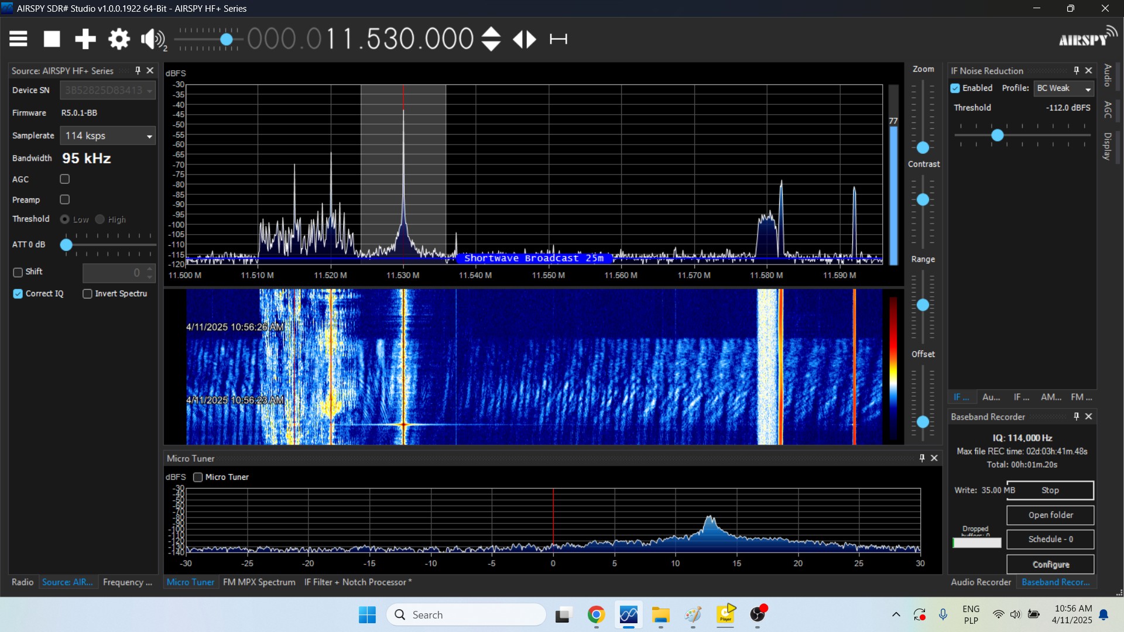
Task: Click the Windows Start button
Action: click(367, 615)
